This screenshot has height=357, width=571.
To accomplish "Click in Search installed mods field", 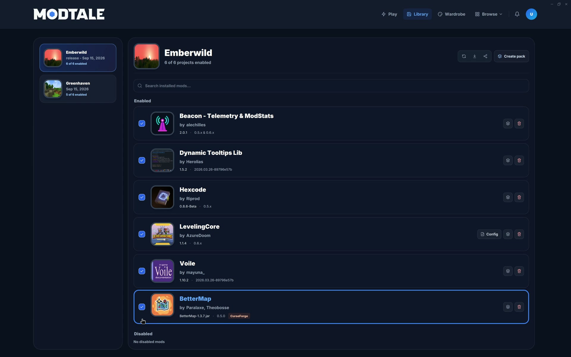I will 331,86.
